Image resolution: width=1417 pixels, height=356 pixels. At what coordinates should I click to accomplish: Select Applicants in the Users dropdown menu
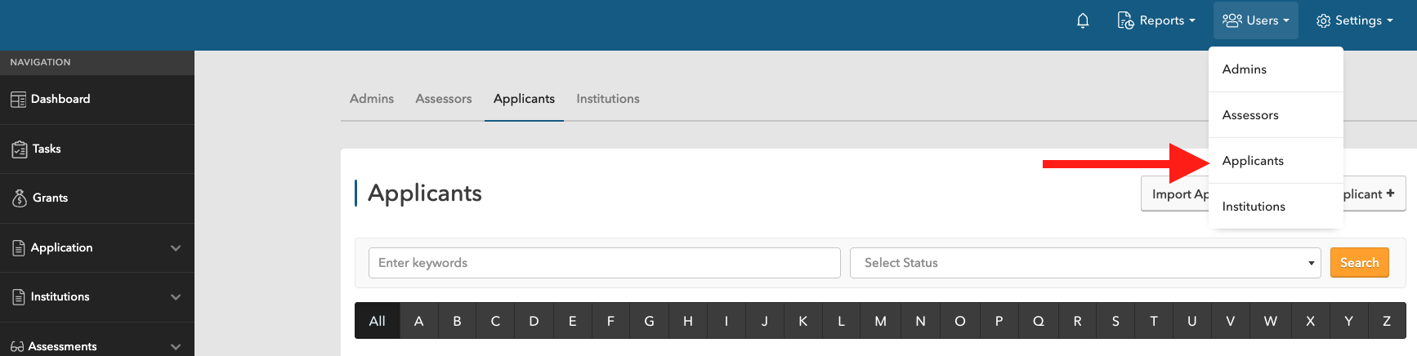(x=1253, y=161)
